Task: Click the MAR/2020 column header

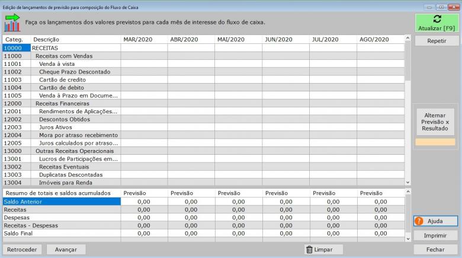Action: (143, 39)
